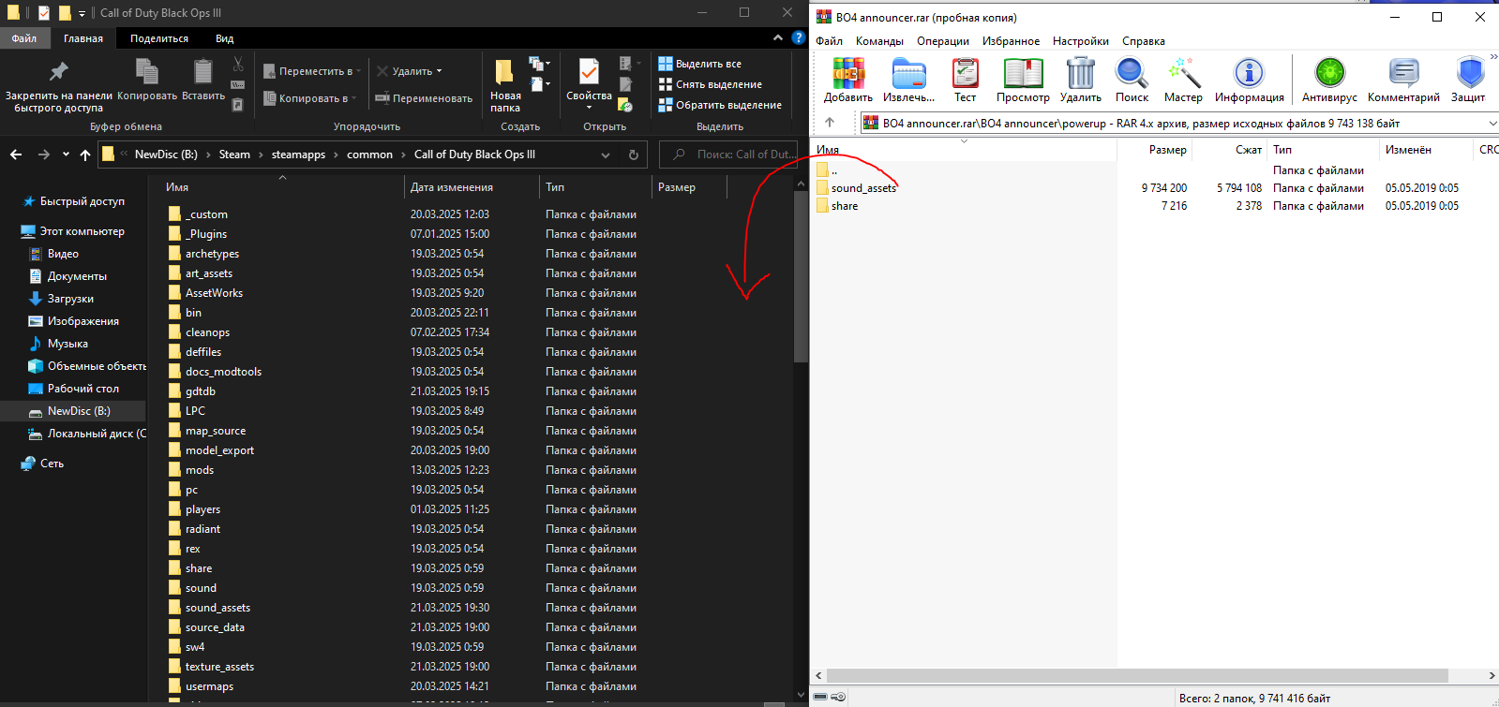The width and height of the screenshot is (1499, 707).
Task: Start the Антивирус scan icon
Action: (x=1329, y=73)
